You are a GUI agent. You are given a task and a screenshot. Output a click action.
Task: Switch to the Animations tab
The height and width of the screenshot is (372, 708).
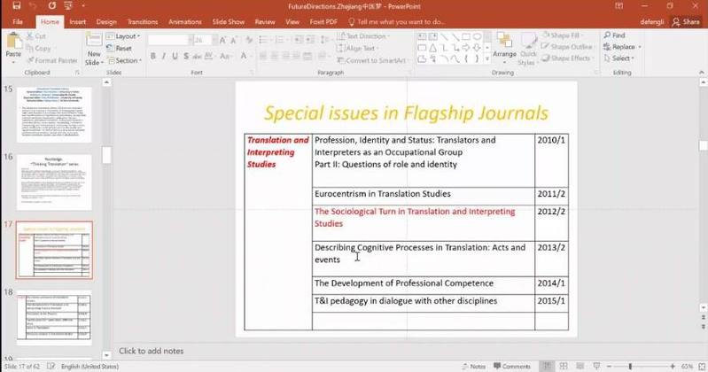click(x=185, y=21)
